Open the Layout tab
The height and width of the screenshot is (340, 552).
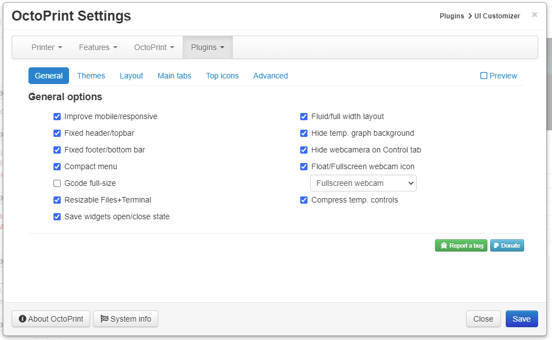tap(131, 76)
